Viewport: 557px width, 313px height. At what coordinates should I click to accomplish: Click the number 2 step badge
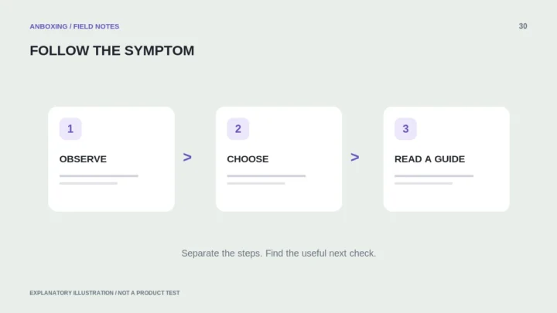point(238,129)
